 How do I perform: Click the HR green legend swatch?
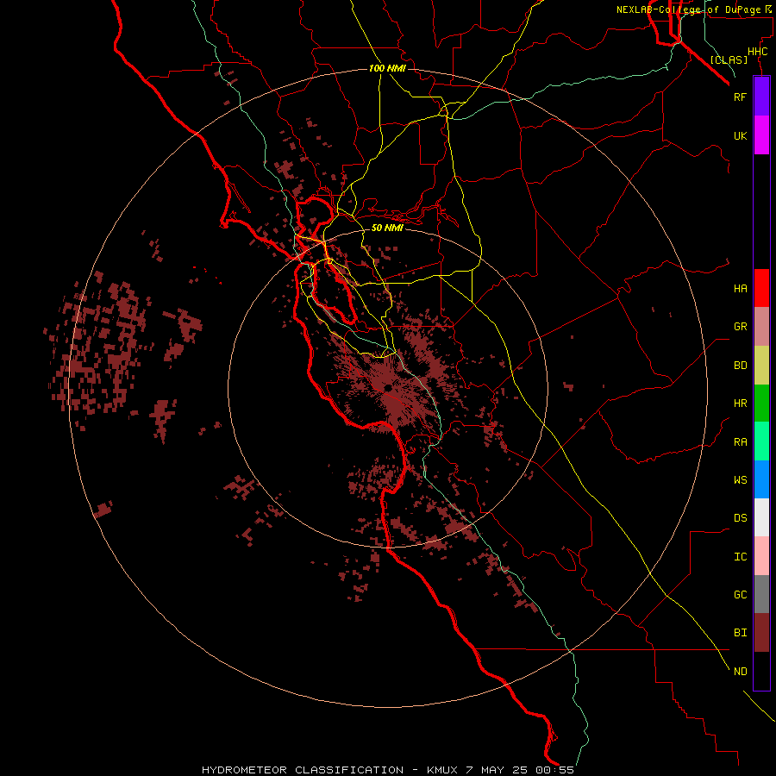[x=761, y=404]
